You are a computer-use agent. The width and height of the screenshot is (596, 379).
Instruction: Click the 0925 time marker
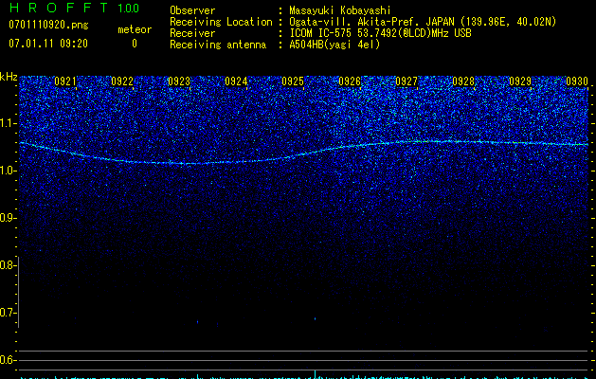pos(293,81)
